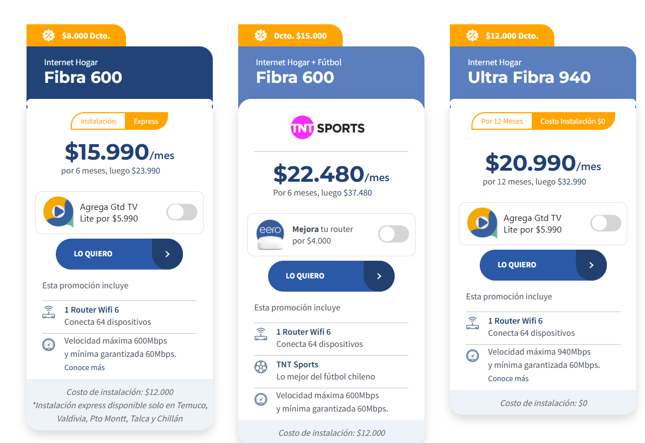Select the Instalación tab
Screen dimensions: 645x443
[x=98, y=121]
